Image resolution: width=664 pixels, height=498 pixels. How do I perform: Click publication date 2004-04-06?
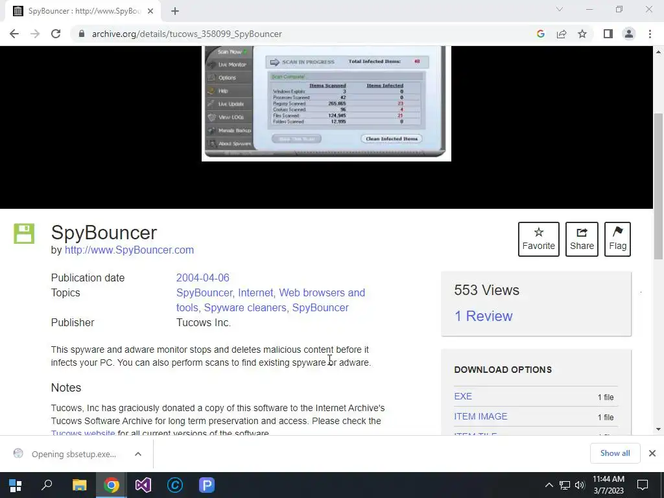(x=202, y=278)
